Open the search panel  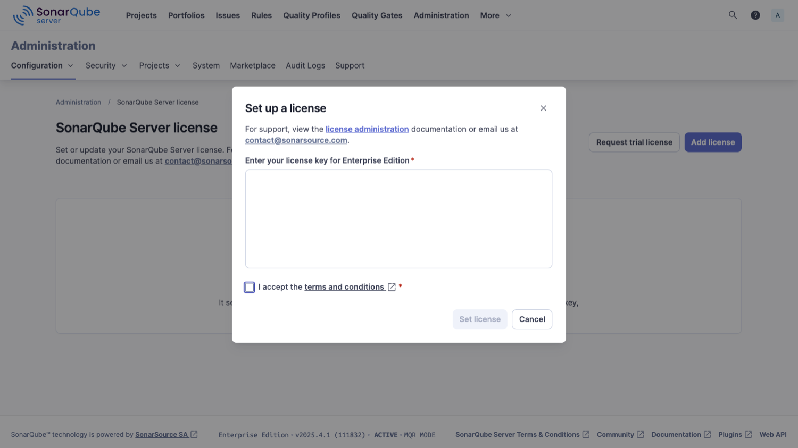coord(733,15)
